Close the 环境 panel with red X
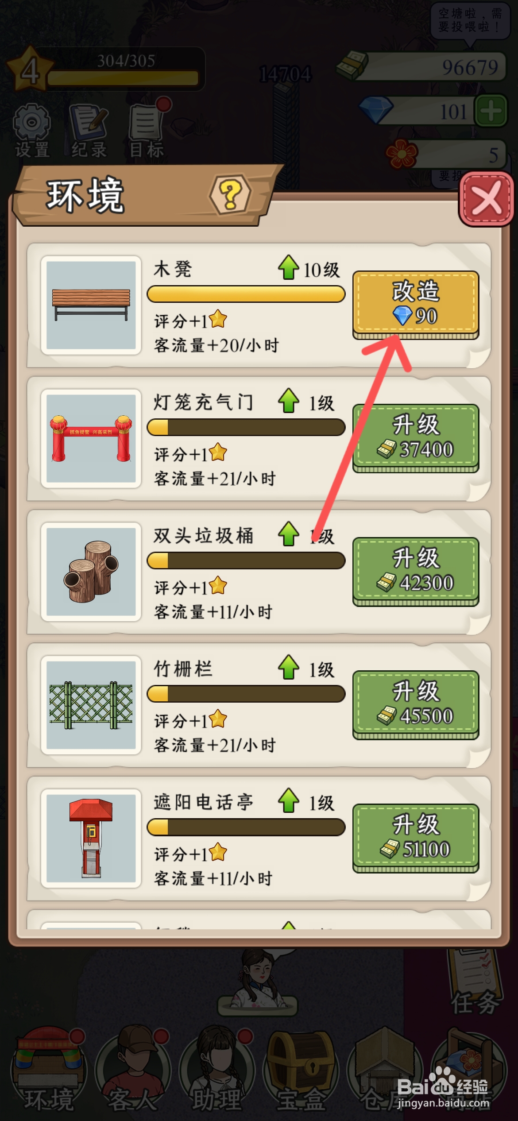 point(487,199)
